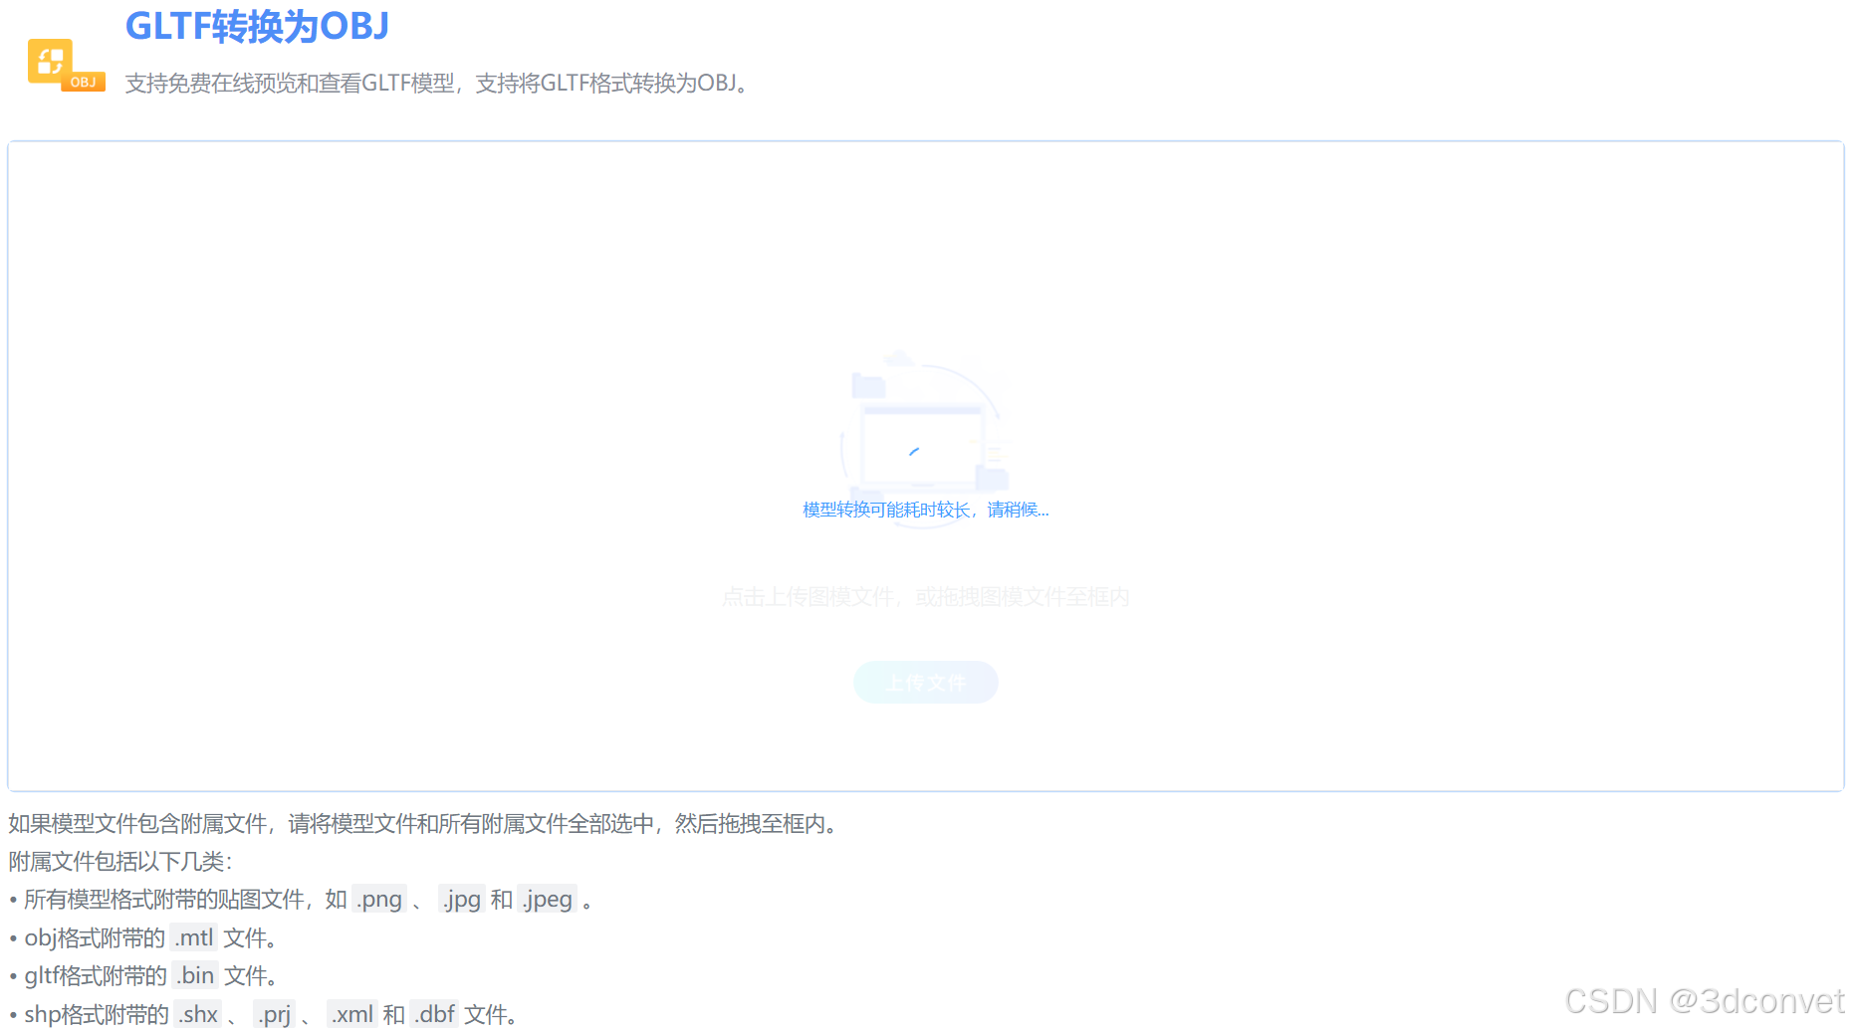Select the .mtl extension tag
Screen dimensions: 1849x1033
click(x=194, y=936)
